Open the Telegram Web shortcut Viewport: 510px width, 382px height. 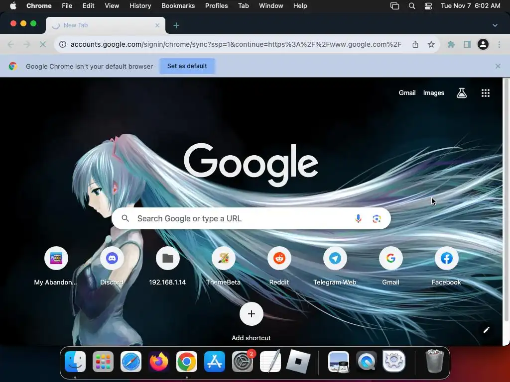[335, 259]
